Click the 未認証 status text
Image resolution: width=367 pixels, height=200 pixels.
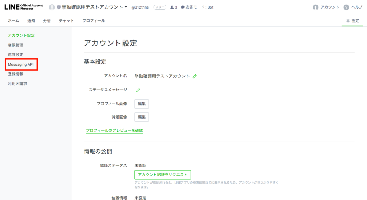(140, 165)
